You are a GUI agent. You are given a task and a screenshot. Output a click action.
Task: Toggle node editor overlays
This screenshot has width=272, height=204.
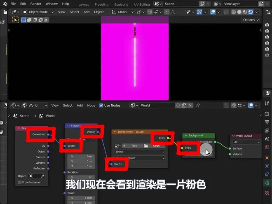pyautogui.click(x=251, y=106)
